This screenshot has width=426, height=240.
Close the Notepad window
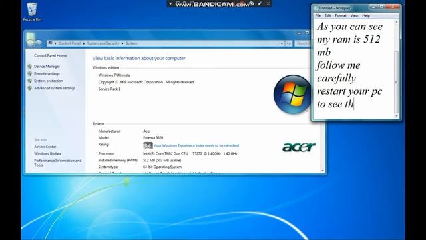coord(393,7)
